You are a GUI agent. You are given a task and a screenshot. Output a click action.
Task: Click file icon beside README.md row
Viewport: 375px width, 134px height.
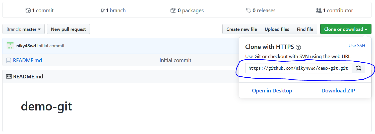coord(9,60)
